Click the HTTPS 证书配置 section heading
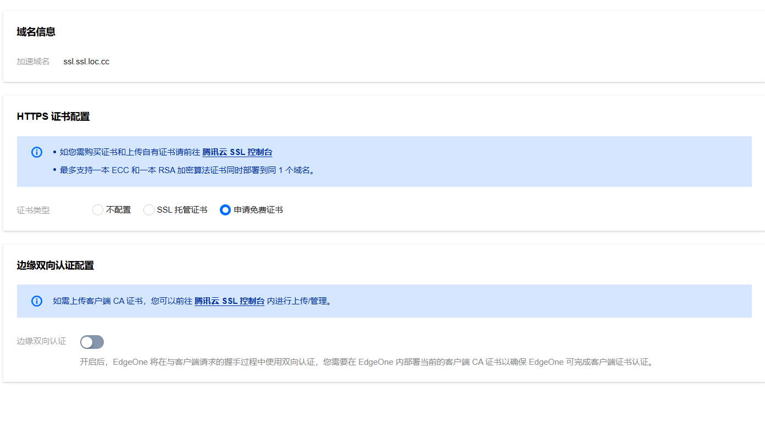This screenshot has height=439, width=765. click(53, 116)
